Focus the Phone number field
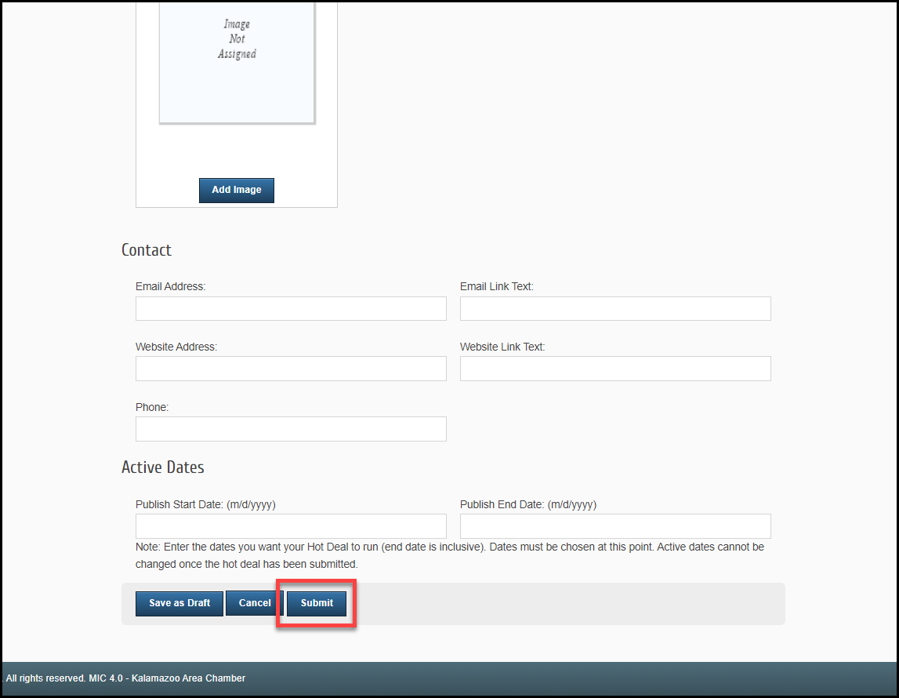Viewport: 899px width, 698px height. point(291,429)
